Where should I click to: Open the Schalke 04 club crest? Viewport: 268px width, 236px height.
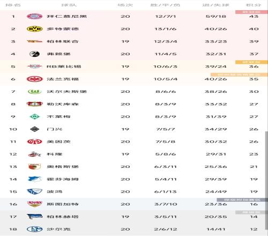pyautogui.click(x=34, y=229)
